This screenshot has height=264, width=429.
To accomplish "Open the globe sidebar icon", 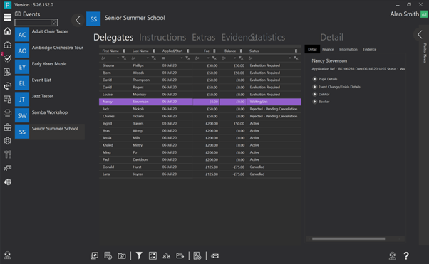I will point(7,182).
